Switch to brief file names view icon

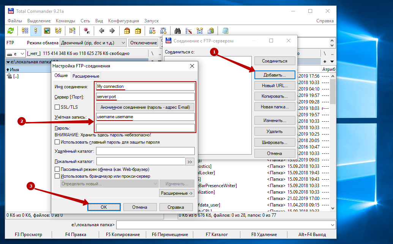25,31
